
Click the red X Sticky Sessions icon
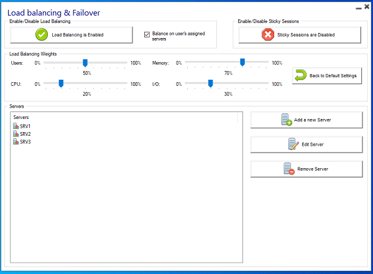point(269,35)
